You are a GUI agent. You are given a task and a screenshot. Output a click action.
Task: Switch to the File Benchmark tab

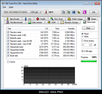click(15, 22)
